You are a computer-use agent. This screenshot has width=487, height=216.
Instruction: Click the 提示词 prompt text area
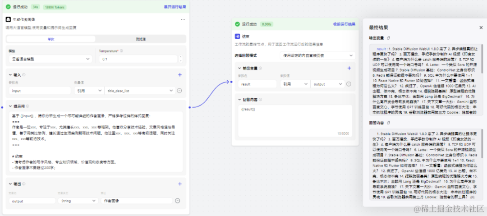[96, 142]
